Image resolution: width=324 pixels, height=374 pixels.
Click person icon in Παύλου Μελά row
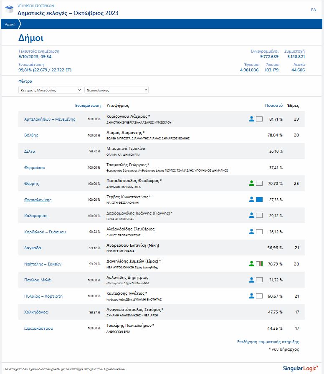[x=251, y=280]
